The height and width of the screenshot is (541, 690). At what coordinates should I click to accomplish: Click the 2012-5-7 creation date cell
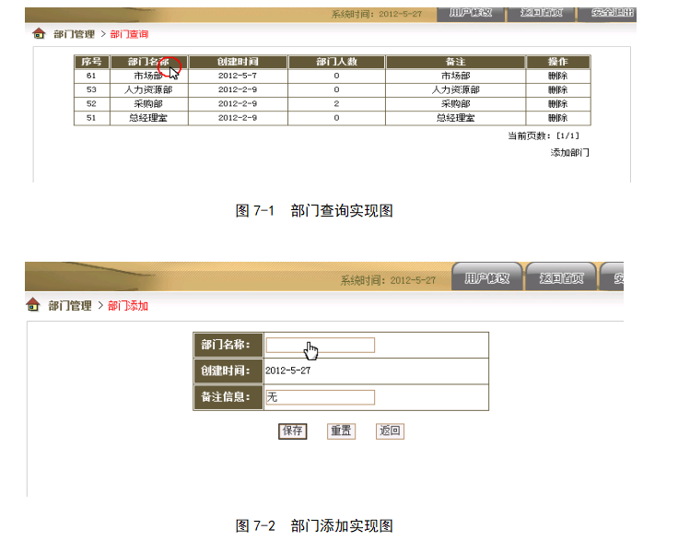pyautogui.click(x=238, y=76)
